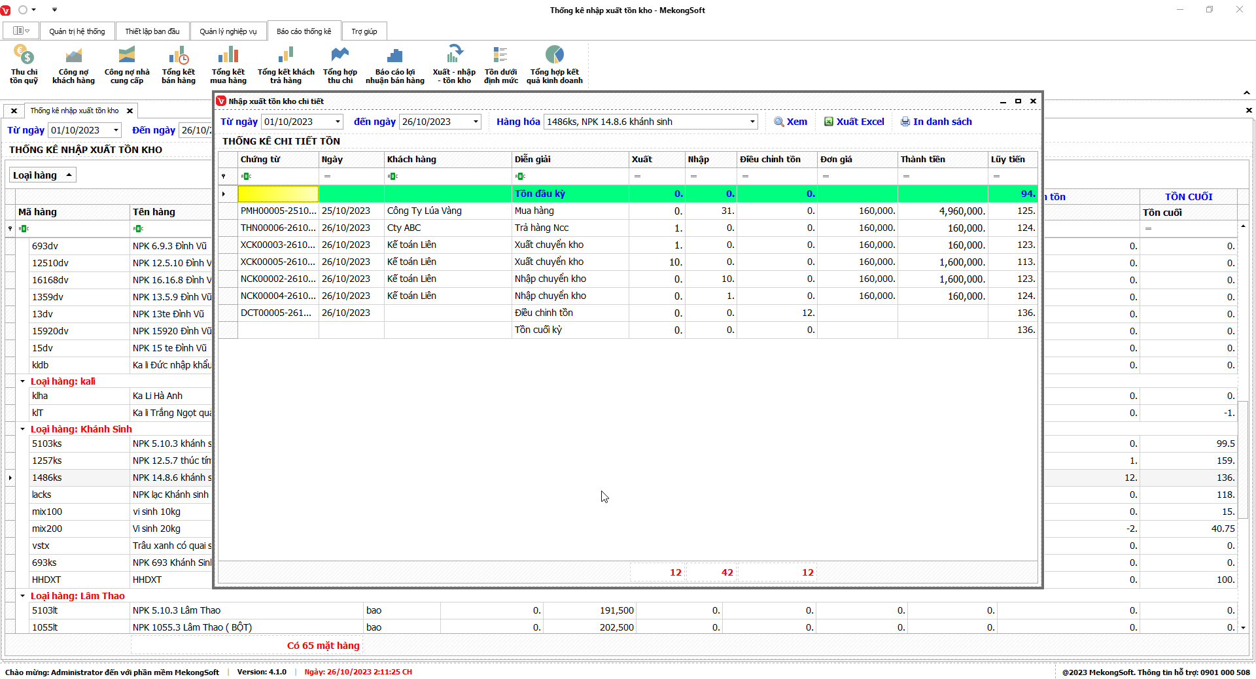This screenshot has width=1256, height=679.
Task: Collapse the Loại hàng: Lâm Thao group
Action: tap(22, 596)
